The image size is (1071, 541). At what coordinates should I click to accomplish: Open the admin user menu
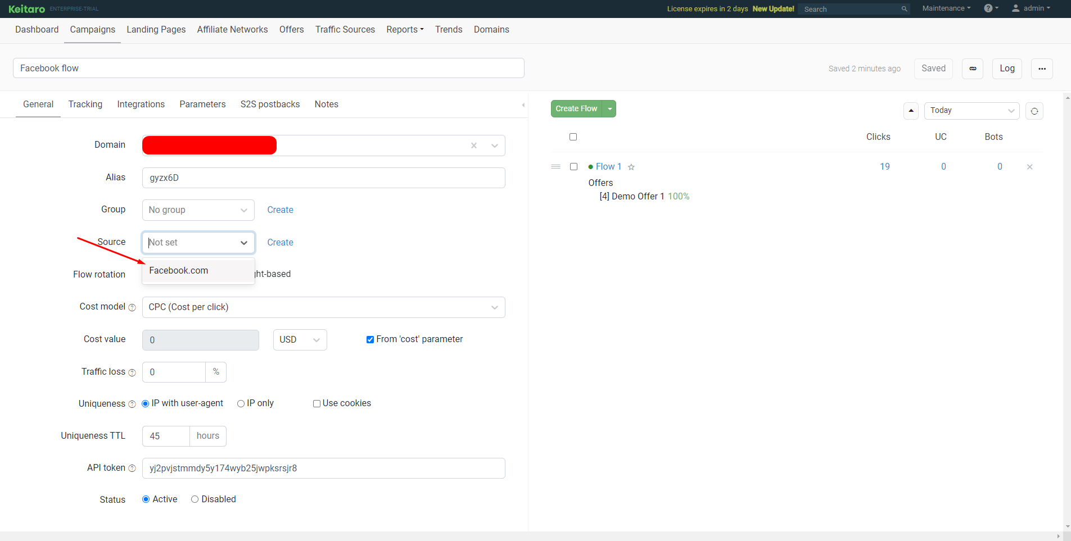1031,8
